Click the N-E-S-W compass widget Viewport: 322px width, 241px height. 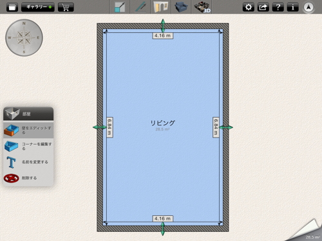24,38
